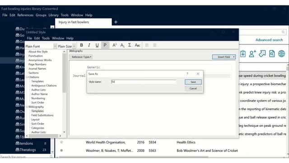Click the find full text icon
289x163 pixels.
coord(272,53)
